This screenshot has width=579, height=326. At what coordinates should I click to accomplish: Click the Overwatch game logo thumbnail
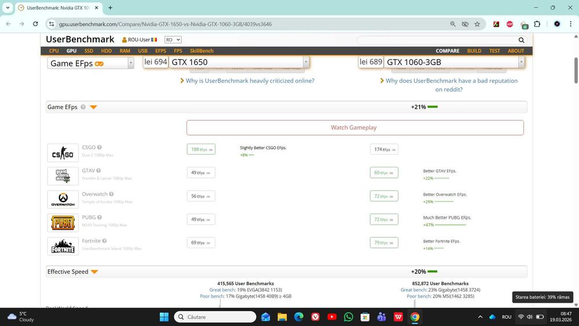tap(63, 199)
